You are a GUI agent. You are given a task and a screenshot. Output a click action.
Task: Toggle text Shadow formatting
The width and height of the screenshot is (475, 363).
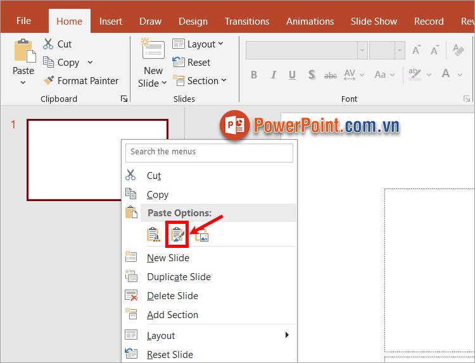click(312, 75)
